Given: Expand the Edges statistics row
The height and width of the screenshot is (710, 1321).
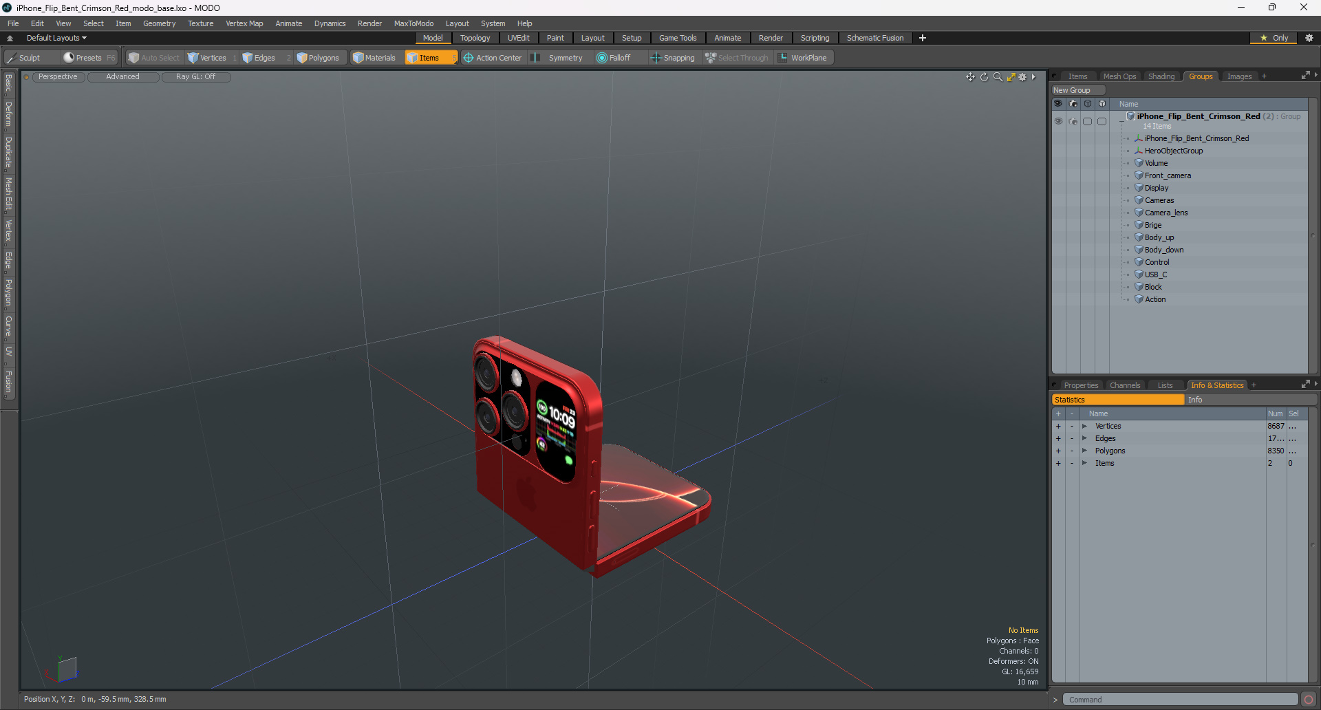Looking at the screenshot, I should (x=1084, y=439).
